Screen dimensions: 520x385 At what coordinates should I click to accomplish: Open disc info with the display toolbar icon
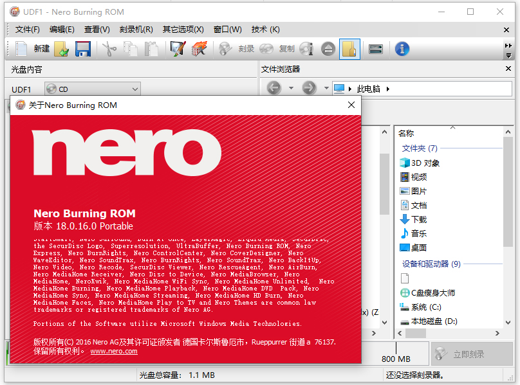(x=375, y=49)
